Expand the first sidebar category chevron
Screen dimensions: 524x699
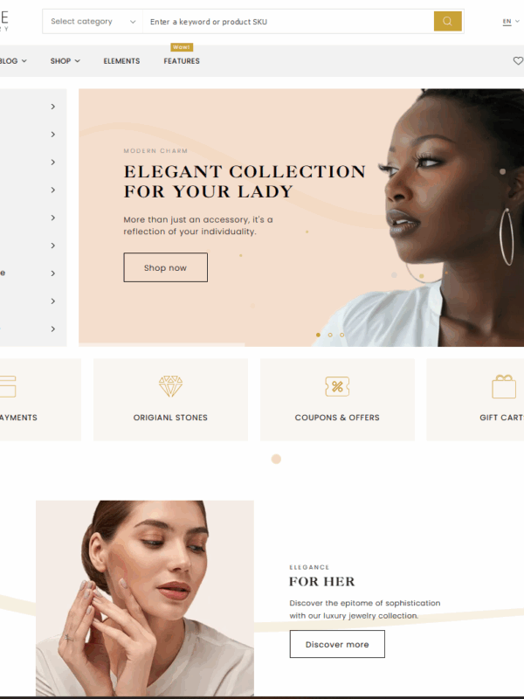coord(53,107)
